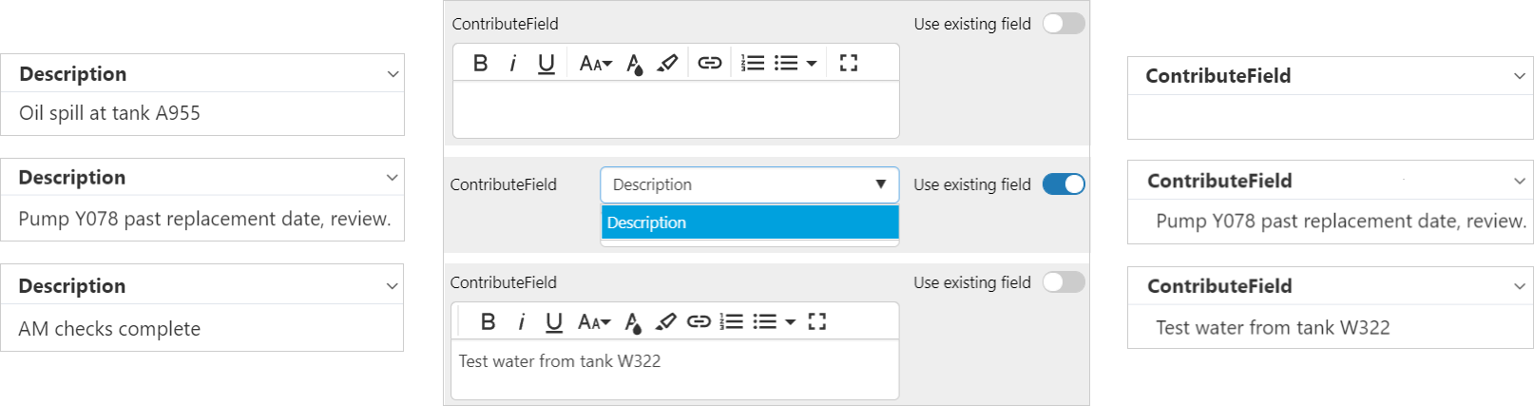The width and height of the screenshot is (1534, 406).
Task: Toggle 'Use existing field' above 'Test water' editor
Action: tap(1064, 282)
